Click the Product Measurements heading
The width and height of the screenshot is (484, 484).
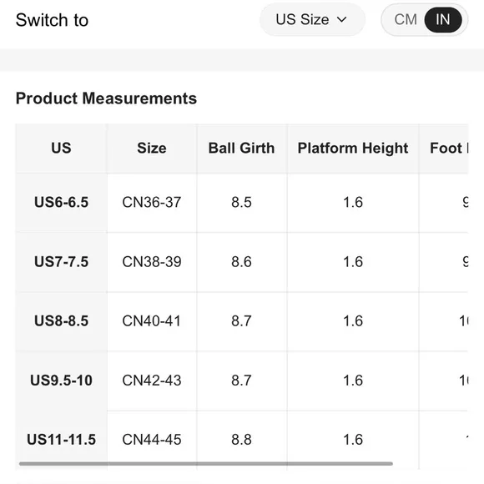pyautogui.click(x=106, y=98)
